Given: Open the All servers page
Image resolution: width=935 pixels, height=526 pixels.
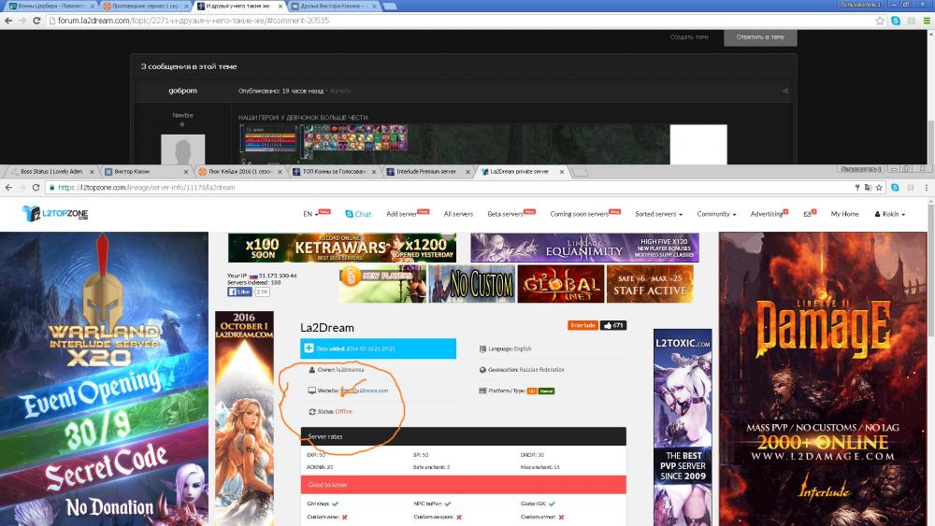Looking at the screenshot, I should pyautogui.click(x=458, y=214).
